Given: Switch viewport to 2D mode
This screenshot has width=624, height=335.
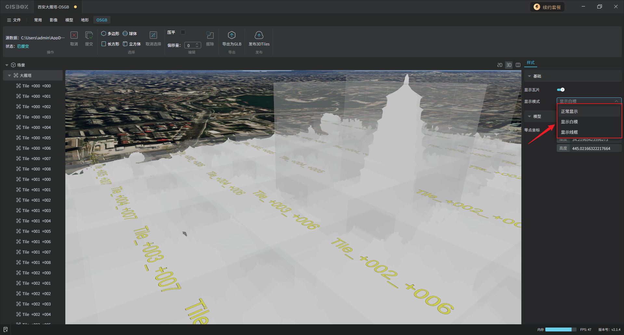Looking at the screenshot, I should (x=500, y=65).
